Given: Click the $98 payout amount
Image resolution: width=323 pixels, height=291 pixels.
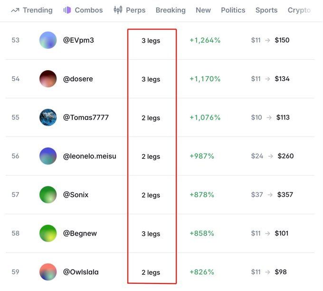Looking at the screenshot, I should click(281, 272).
